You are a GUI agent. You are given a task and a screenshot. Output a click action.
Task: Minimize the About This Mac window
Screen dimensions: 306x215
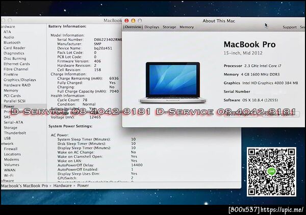point(133,20)
